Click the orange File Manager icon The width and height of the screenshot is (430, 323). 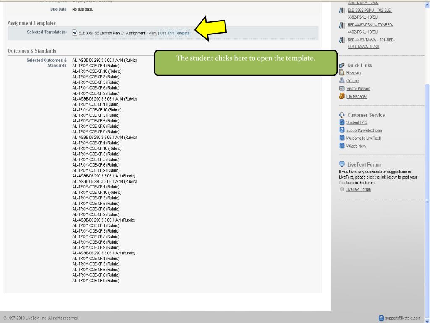point(342,96)
